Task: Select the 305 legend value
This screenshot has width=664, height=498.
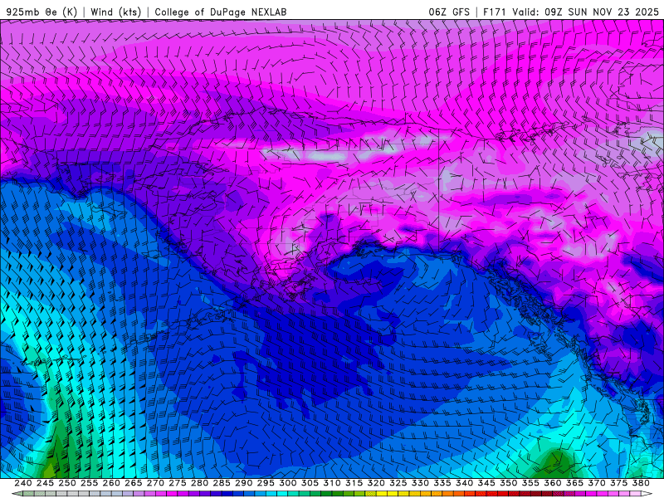Action: (310, 483)
